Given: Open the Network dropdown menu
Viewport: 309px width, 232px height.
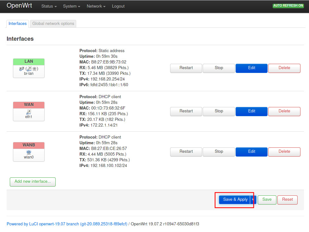Looking at the screenshot, I should point(96,6).
